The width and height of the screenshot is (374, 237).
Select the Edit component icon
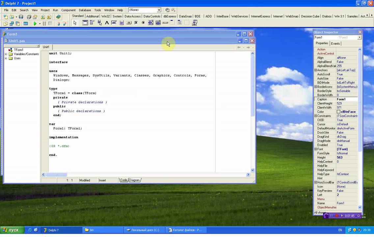[x=114, y=23]
